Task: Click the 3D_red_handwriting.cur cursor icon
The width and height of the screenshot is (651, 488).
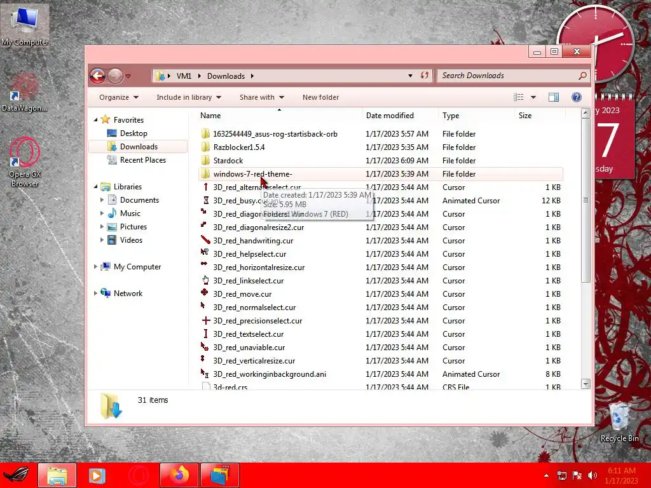Action: (205, 240)
